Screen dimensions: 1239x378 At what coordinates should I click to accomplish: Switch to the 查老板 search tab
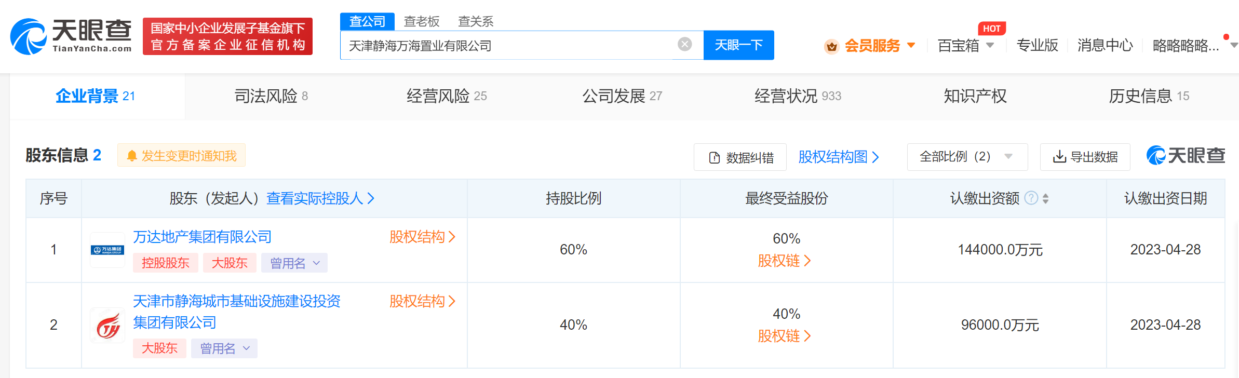pyautogui.click(x=421, y=21)
